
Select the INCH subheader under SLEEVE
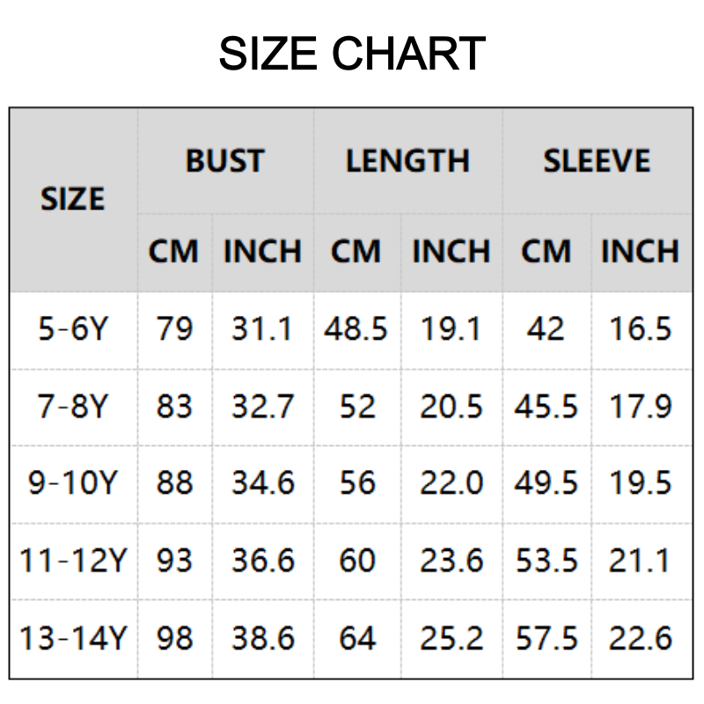pyautogui.click(x=640, y=252)
